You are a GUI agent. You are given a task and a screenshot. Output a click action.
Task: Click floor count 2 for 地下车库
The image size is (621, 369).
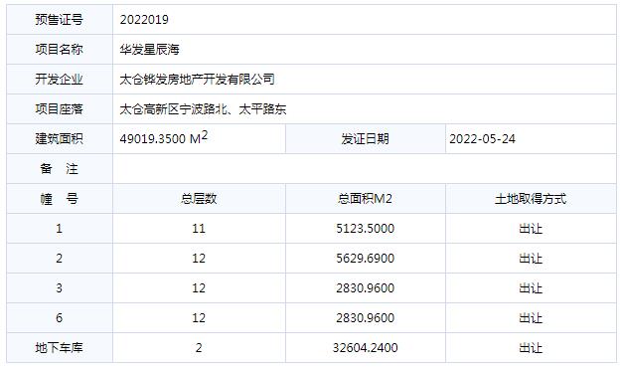[x=199, y=348]
